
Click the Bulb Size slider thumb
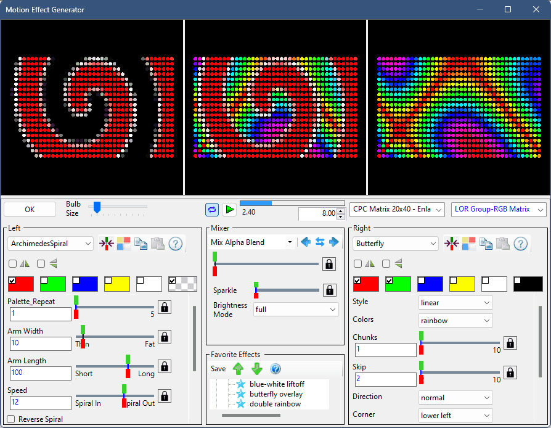click(x=97, y=207)
